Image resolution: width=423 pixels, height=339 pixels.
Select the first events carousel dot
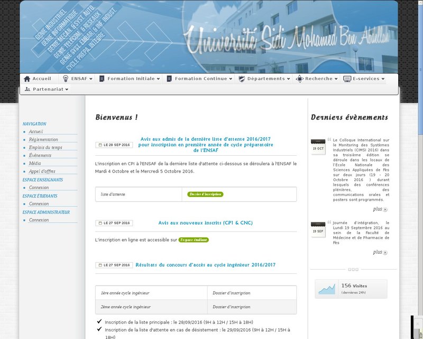pos(350,270)
